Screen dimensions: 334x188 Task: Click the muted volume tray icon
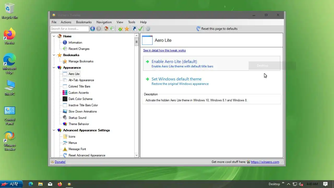click(301, 184)
